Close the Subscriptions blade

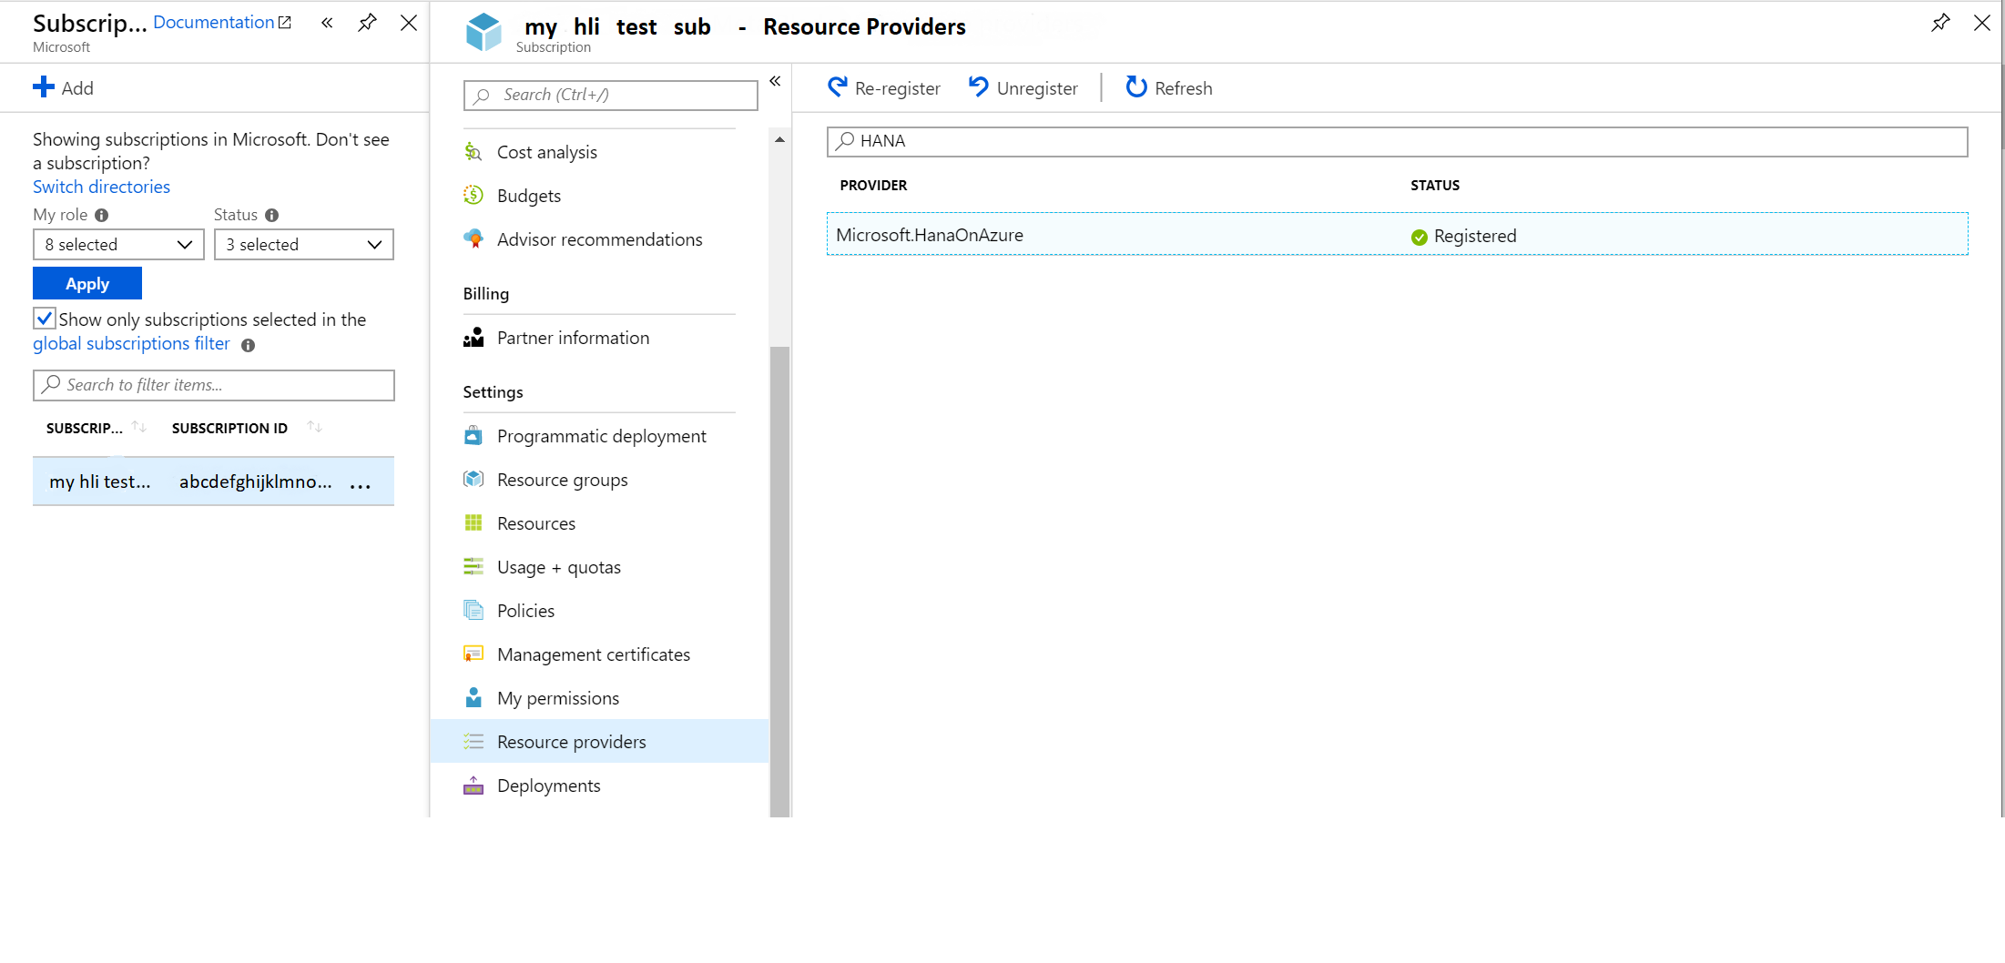[x=409, y=23]
